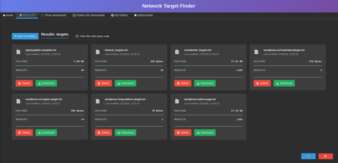Click the Back to Folders button
The image size is (338, 163).
tap(25, 36)
